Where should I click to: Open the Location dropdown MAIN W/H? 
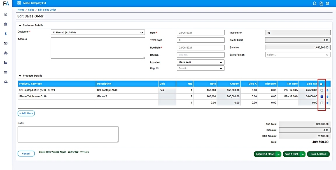[x=200, y=62]
